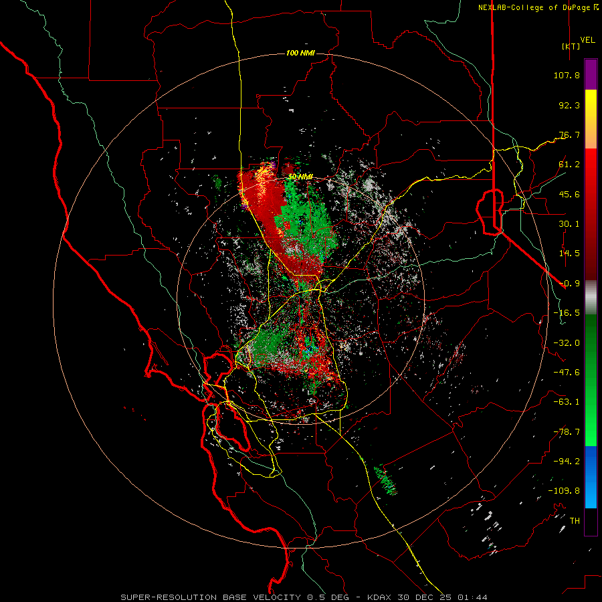This screenshot has width=602, height=602.
Task: Select the 30.1 legend value
Action: [569, 224]
